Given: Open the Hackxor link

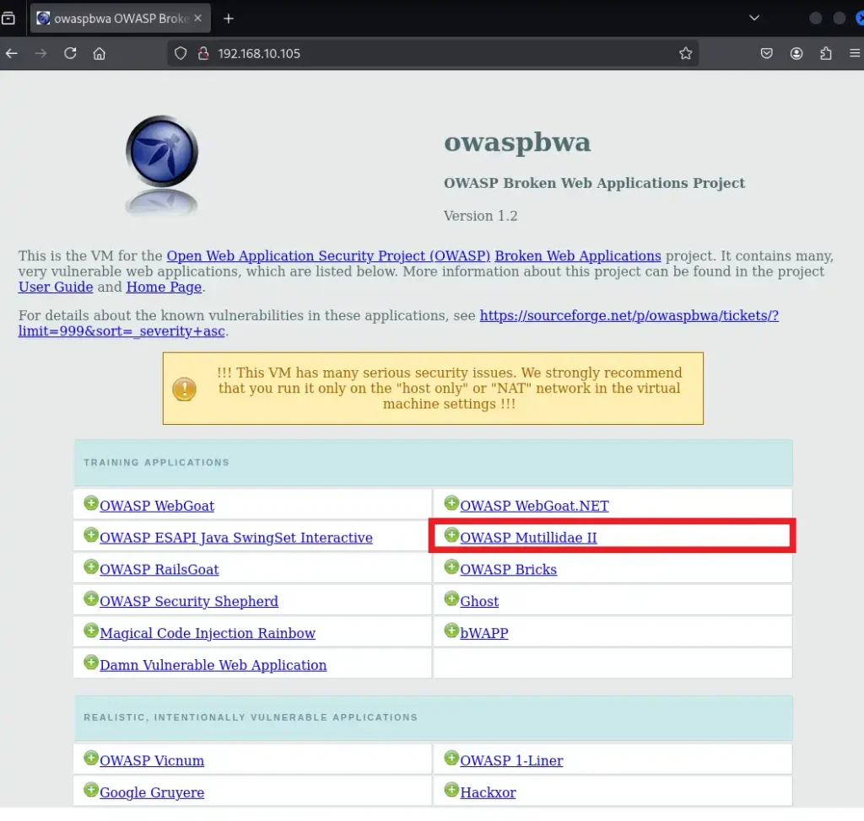Looking at the screenshot, I should [x=489, y=793].
